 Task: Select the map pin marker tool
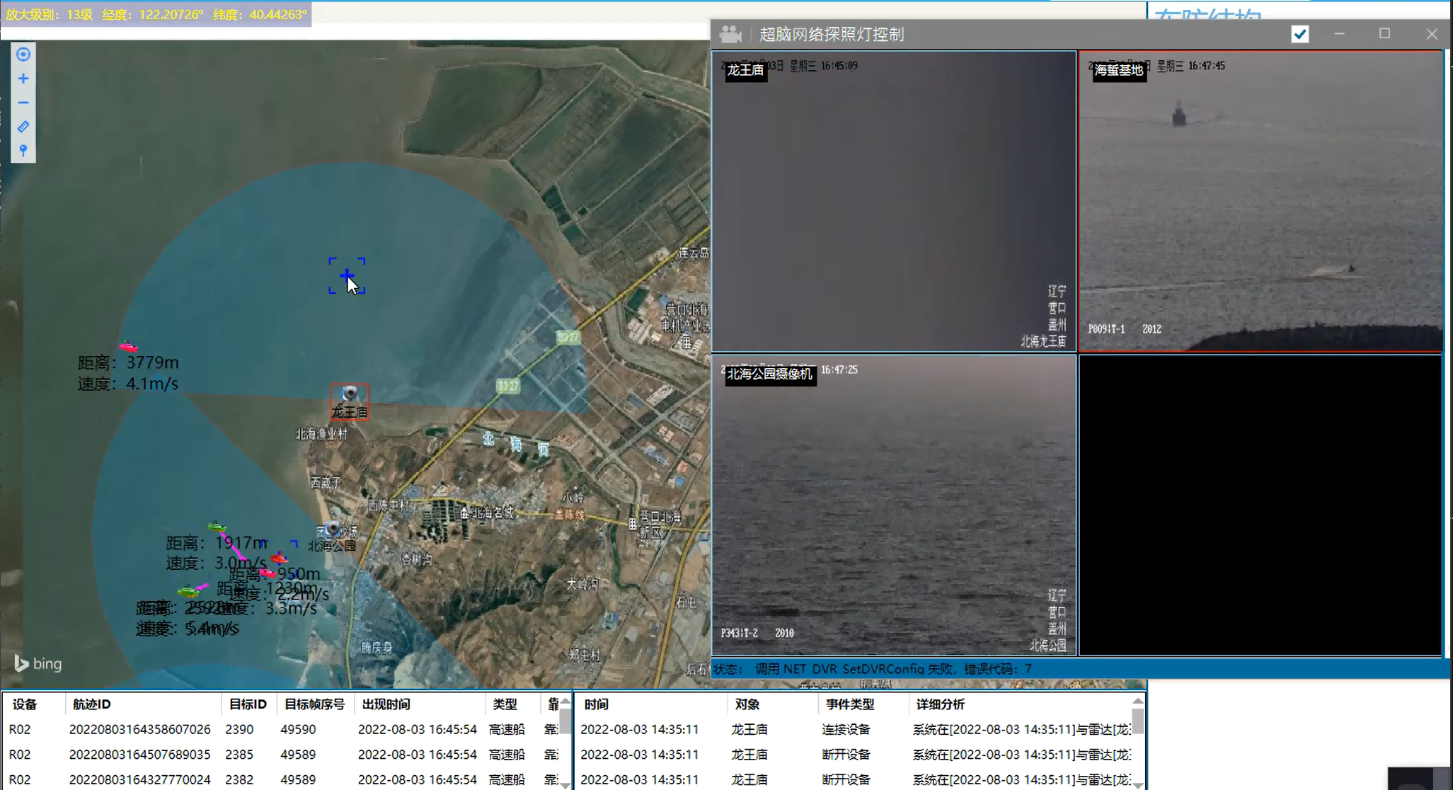tap(23, 150)
